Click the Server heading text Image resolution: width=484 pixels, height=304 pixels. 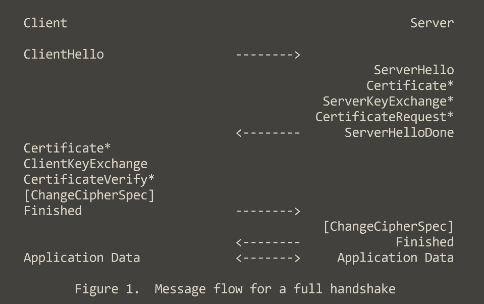[x=432, y=23]
